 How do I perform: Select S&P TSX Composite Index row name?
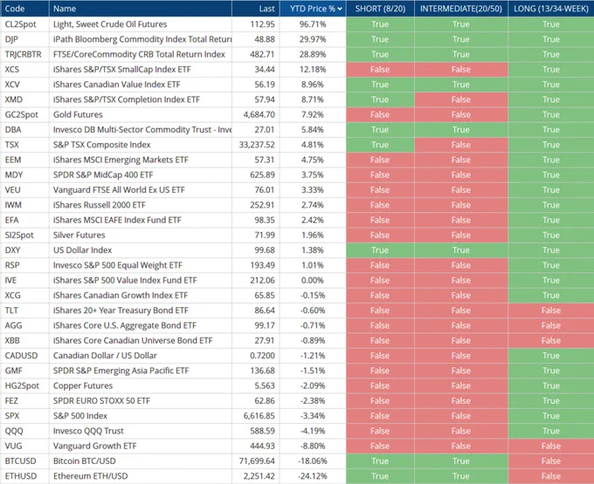pyautogui.click(x=101, y=145)
